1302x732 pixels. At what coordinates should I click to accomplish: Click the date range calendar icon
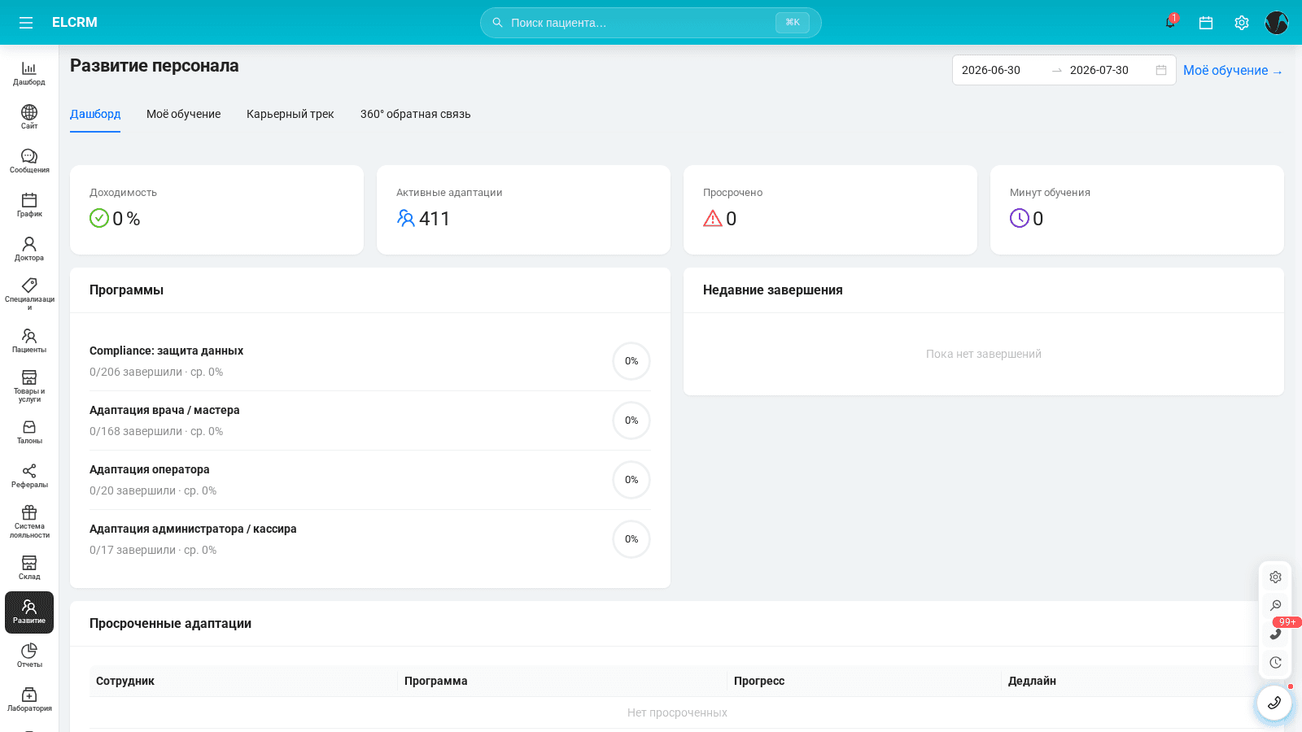coord(1161,70)
